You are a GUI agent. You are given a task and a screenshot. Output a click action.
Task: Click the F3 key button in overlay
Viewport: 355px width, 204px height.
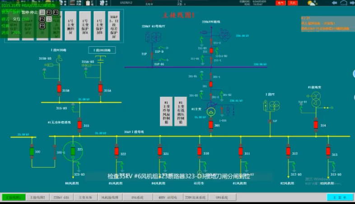coord(56,12)
